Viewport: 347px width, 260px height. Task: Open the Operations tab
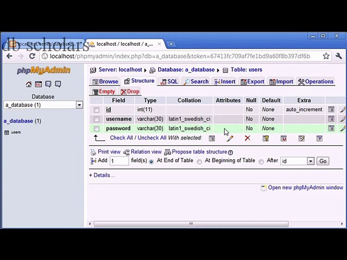click(316, 82)
